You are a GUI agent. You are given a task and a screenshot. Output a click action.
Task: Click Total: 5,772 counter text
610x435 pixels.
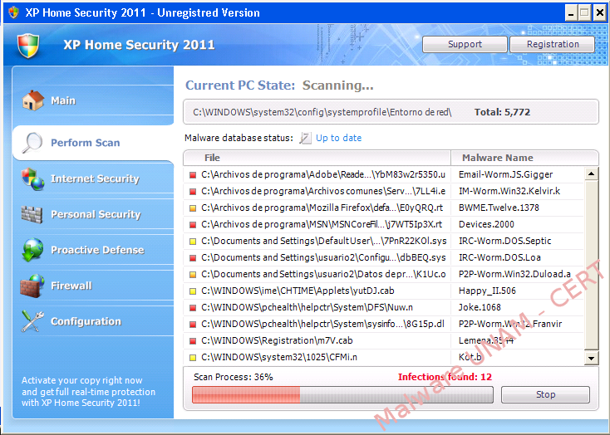(x=502, y=112)
